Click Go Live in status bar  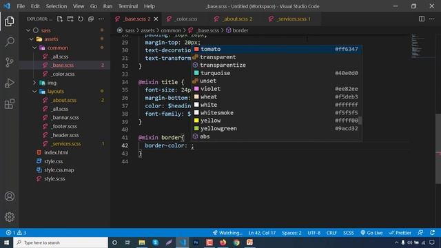(371, 233)
